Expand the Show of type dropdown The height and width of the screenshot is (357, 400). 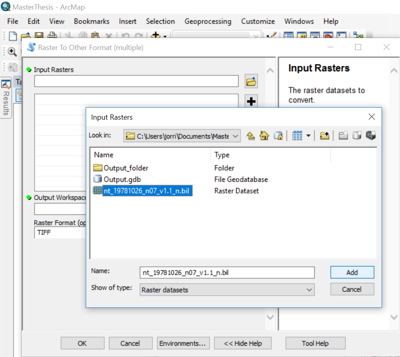pyautogui.click(x=309, y=290)
